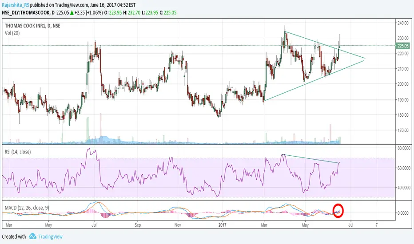The height and width of the screenshot is (244, 414).
Task: Click the Sep label on time axis
Action: [138, 225]
